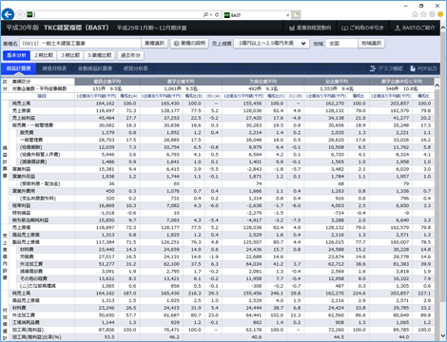Open ご利用の手引き guide book link

(x=362, y=28)
